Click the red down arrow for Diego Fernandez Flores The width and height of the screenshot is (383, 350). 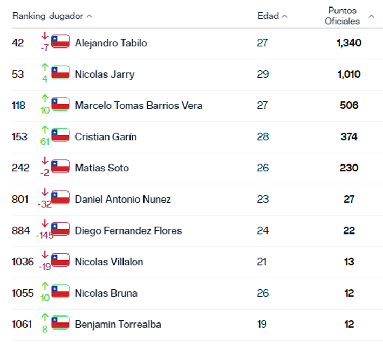pyautogui.click(x=45, y=223)
